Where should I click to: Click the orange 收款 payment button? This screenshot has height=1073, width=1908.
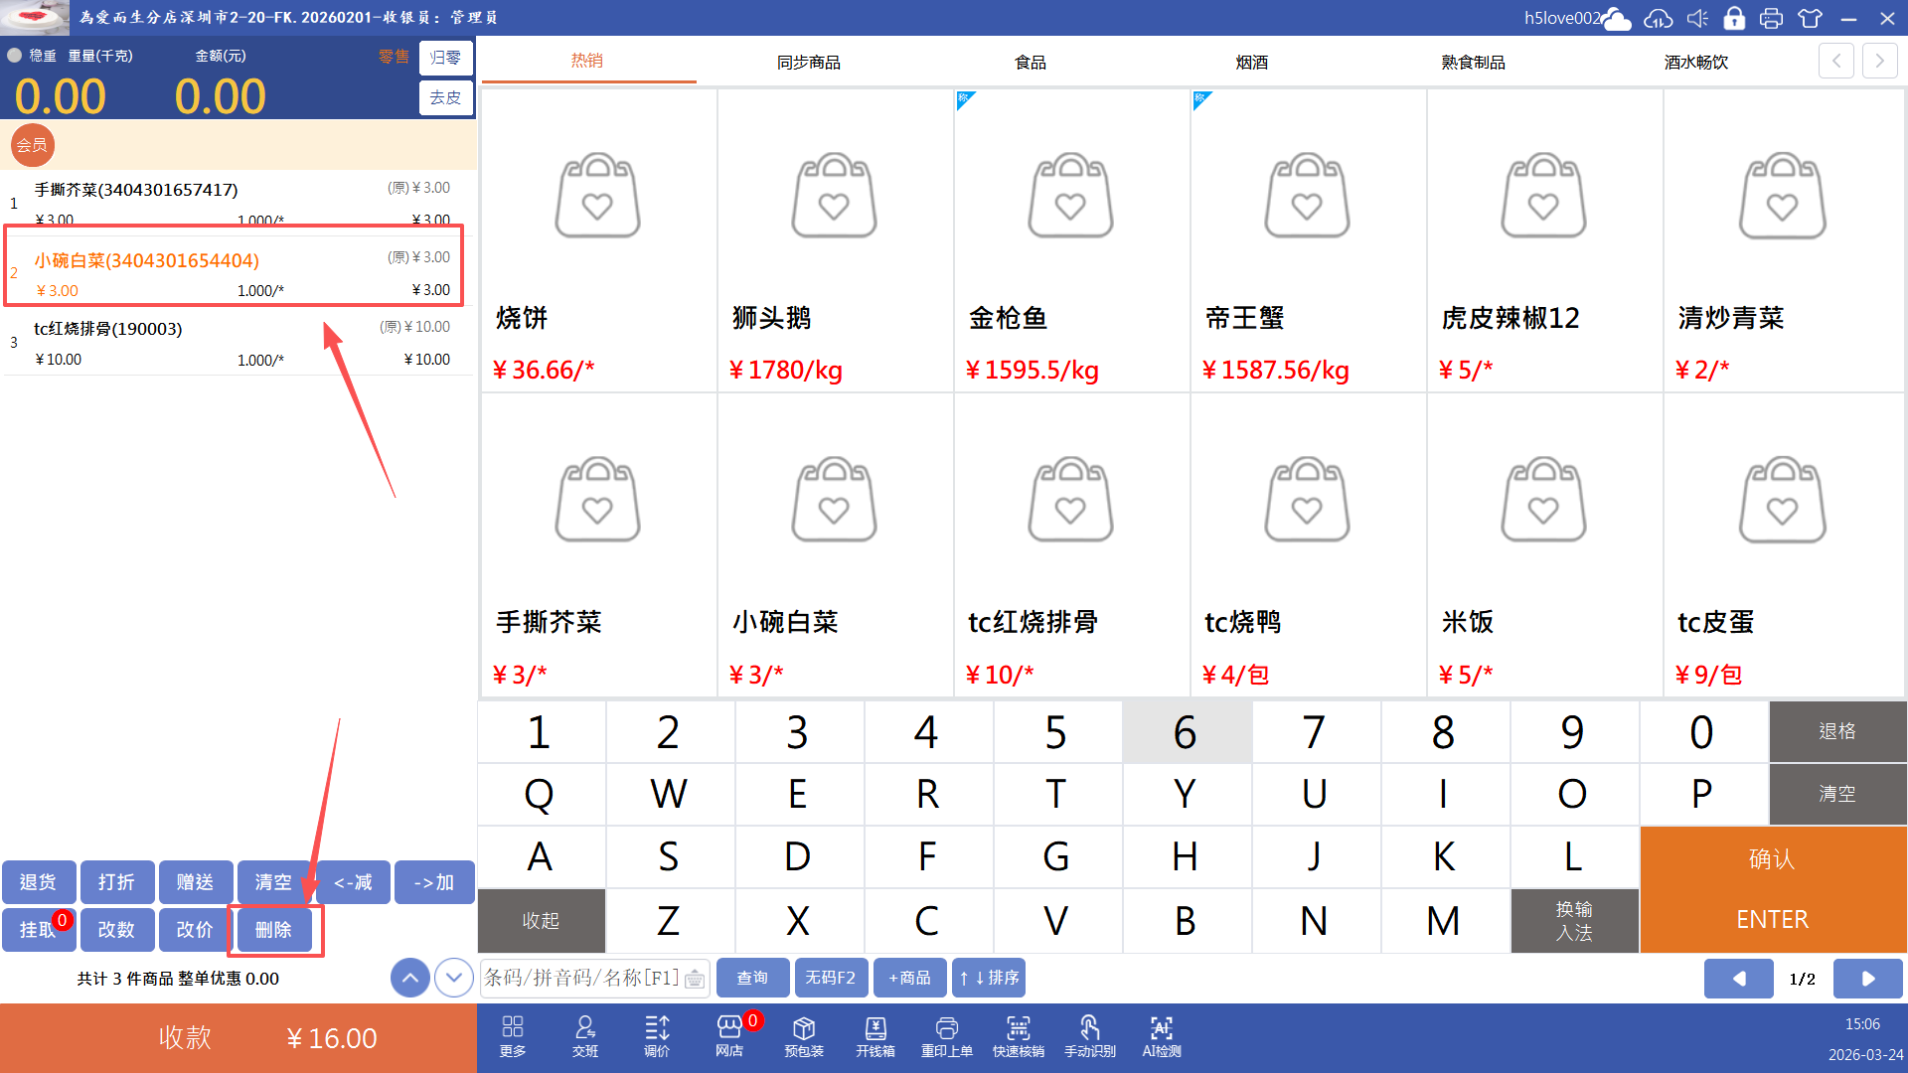[x=238, y=1037]
